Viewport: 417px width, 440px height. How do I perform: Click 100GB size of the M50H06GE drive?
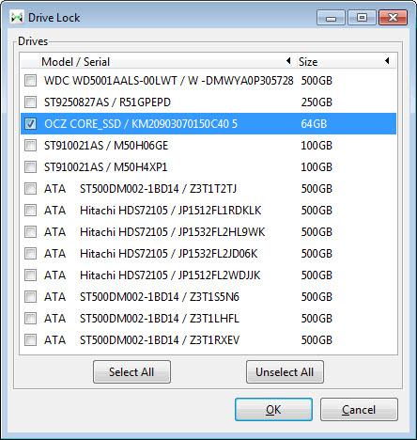coord(317,146)
